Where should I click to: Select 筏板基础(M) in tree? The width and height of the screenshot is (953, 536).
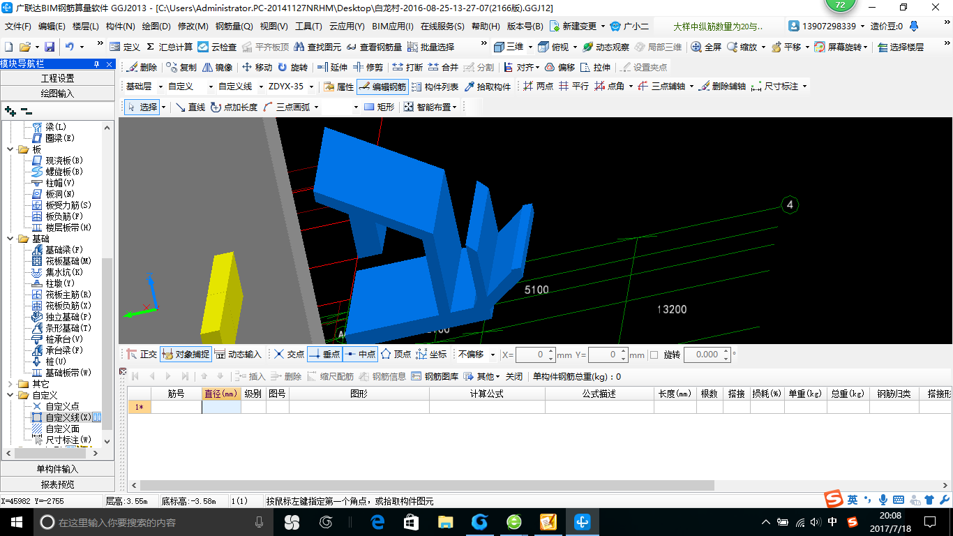(x=62, y=261)
